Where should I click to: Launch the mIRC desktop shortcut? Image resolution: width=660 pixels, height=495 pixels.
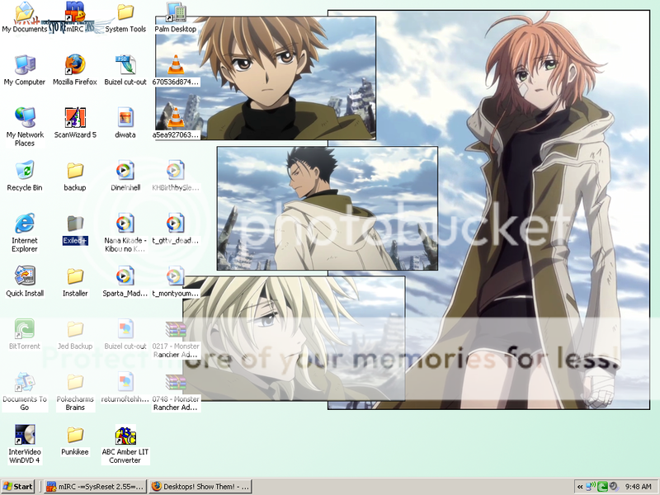tap(75, 16)
